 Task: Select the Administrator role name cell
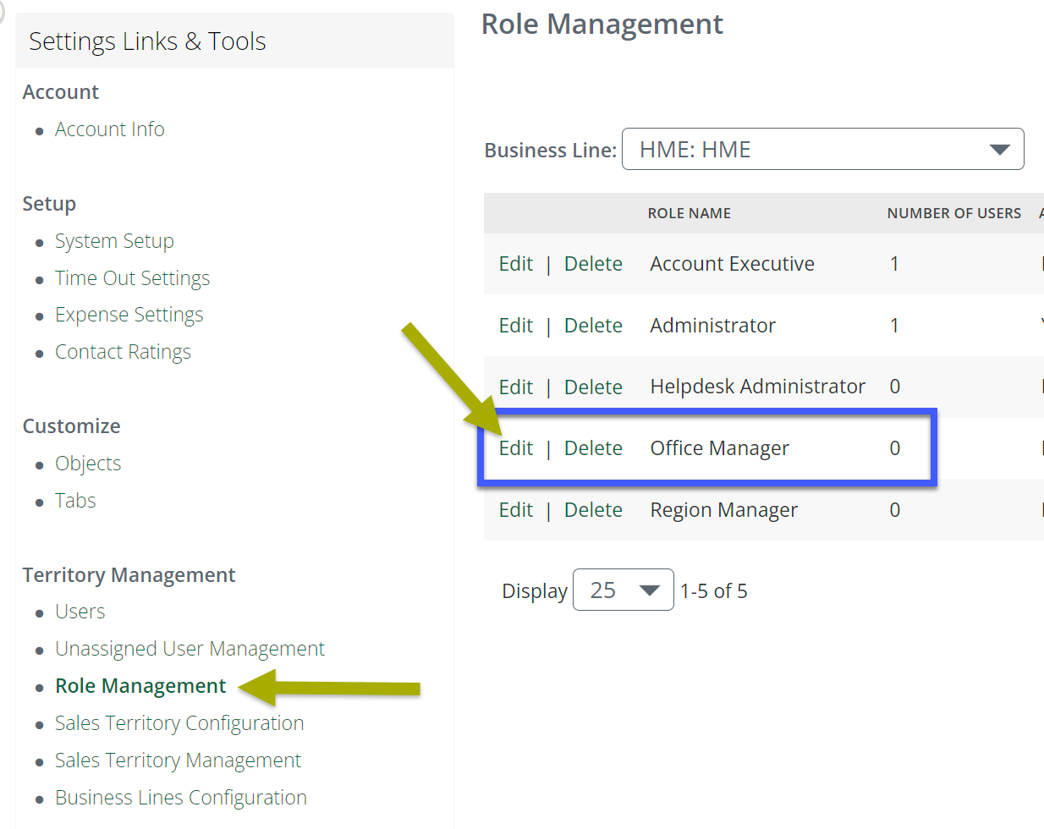tap(712, 326)
